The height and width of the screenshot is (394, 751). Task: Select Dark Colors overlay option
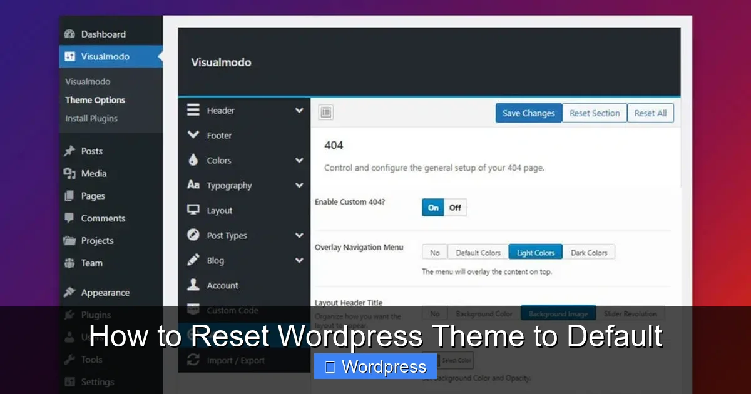[x=589, y=253]
